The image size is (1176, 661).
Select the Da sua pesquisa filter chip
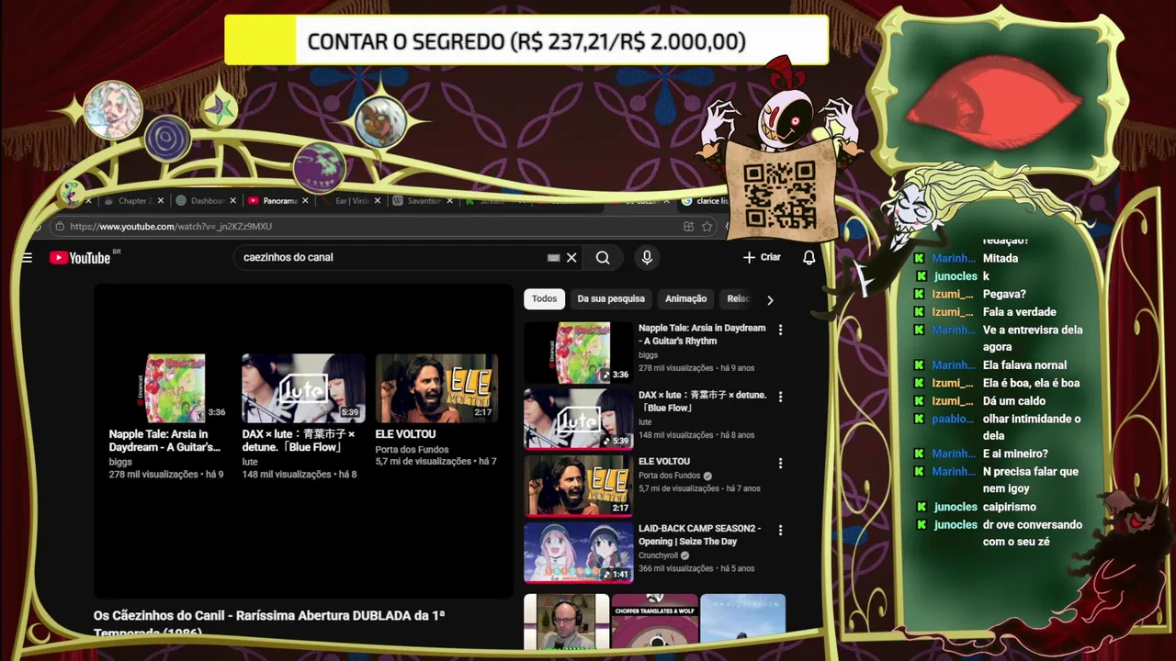(x=611, y=298)
